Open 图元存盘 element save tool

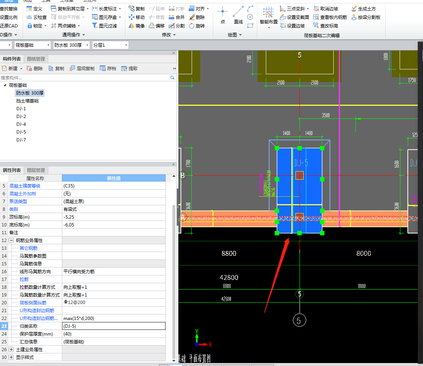tap(106, 17)
